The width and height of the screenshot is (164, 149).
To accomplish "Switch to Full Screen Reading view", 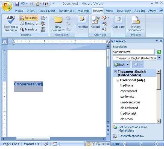I will click(93, 144).
